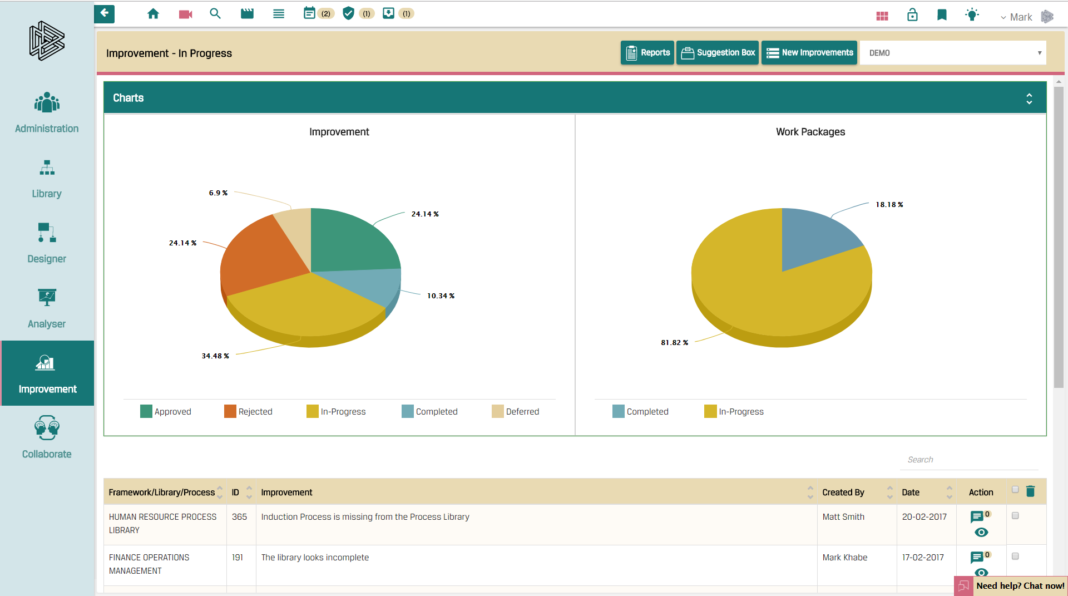Open the Library section from the sidebar

[46, 178]
